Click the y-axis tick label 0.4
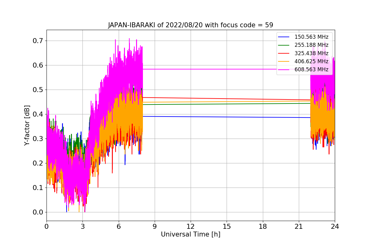 [38, 114]
